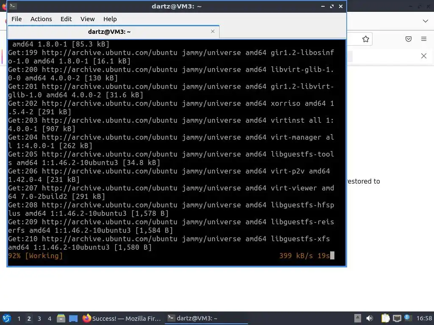Open the Edit menu
Image resolution: width=434 pixels, height=325 pixels.
[66, 19]
